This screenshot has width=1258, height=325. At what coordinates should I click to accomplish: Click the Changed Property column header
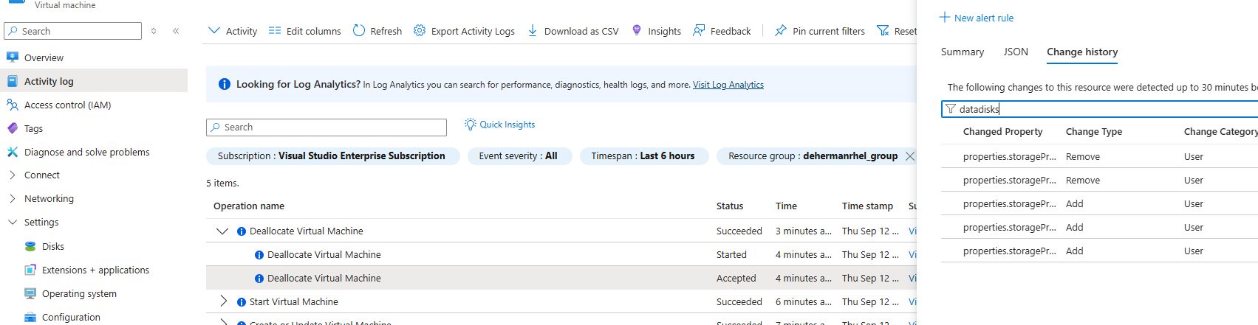coord(1002,132)
